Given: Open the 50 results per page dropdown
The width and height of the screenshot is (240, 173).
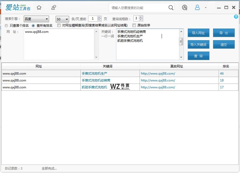Looking at the screenshot, I should pos(62,19).
